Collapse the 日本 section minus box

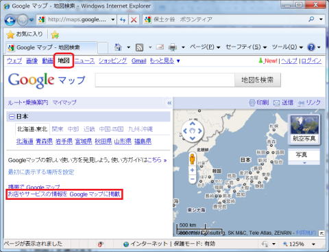tap(12, 117)
